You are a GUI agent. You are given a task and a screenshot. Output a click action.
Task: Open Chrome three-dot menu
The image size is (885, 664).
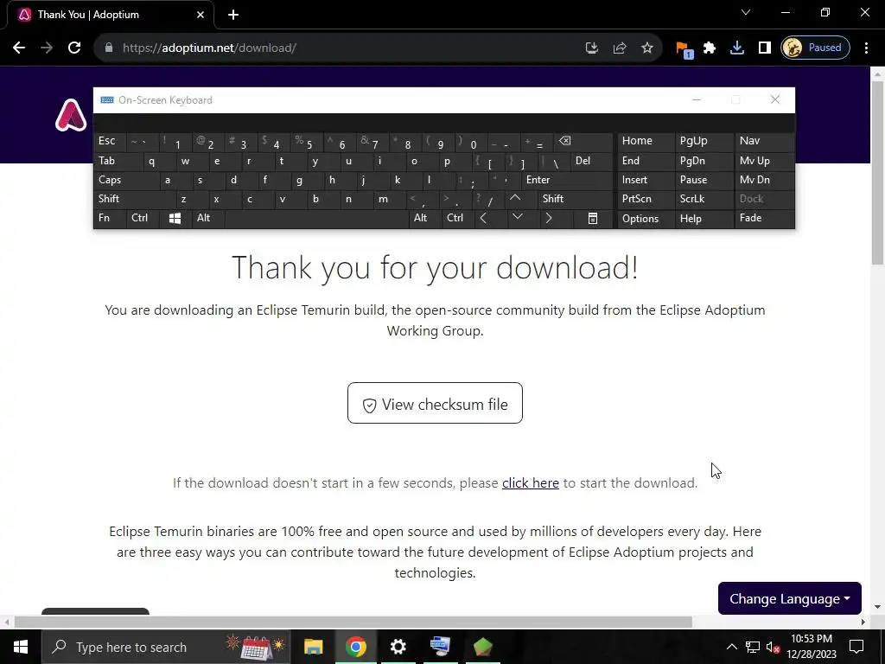pos(866,48)
